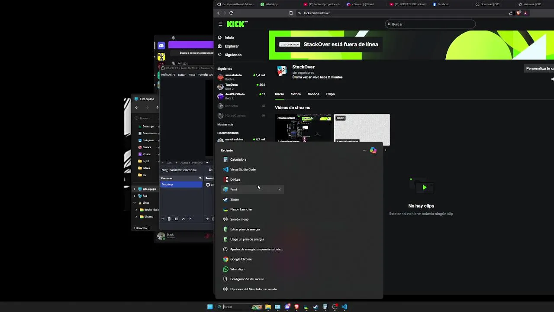Reload the page in Brave

tap(231, 13)
